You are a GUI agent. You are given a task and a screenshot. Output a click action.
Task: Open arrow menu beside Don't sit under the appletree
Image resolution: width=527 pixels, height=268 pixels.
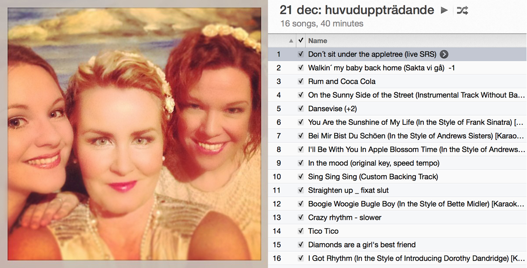click(x=444, y=54)
